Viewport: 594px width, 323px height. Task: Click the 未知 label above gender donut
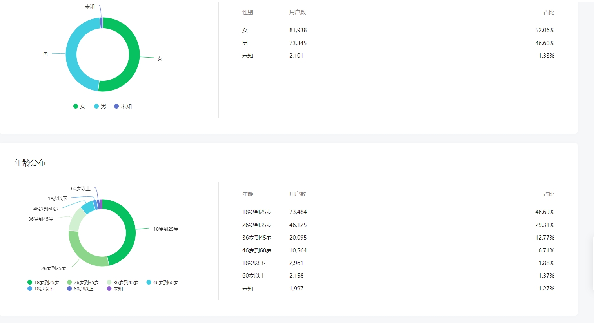(x=90, y=7)
